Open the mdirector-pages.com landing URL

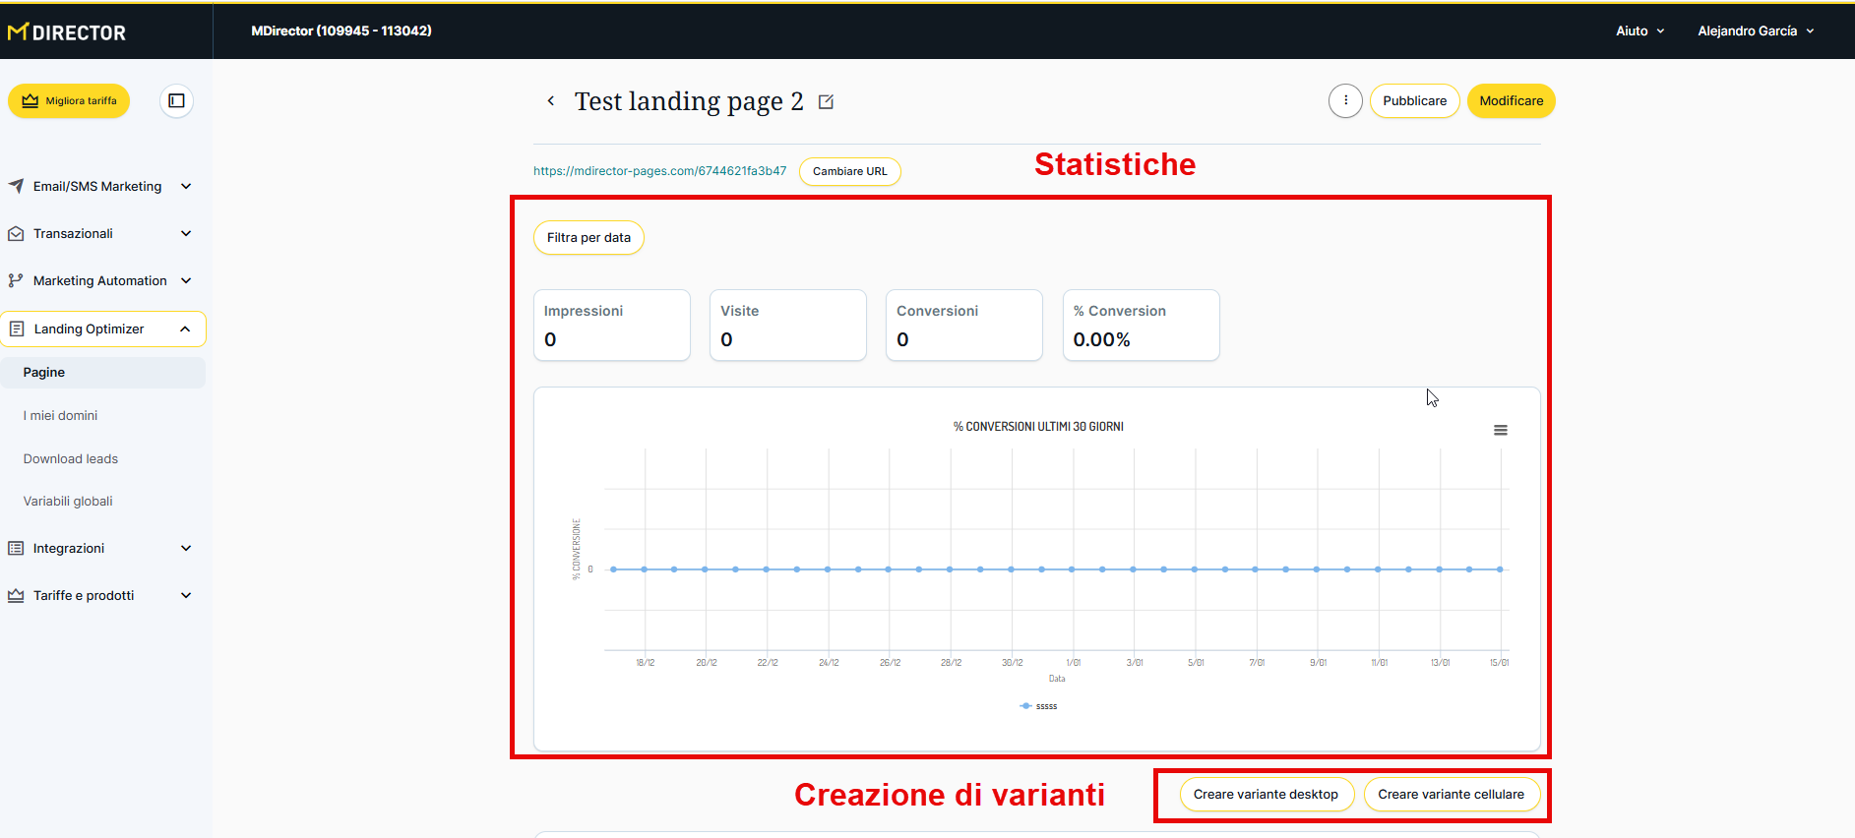659,170
